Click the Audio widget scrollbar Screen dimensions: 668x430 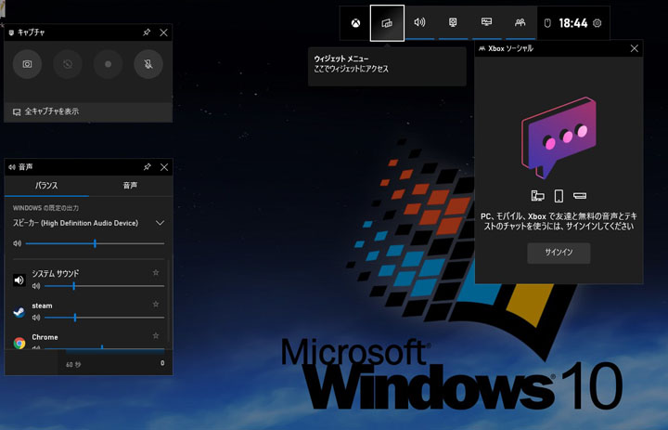(x=169, y=301)
